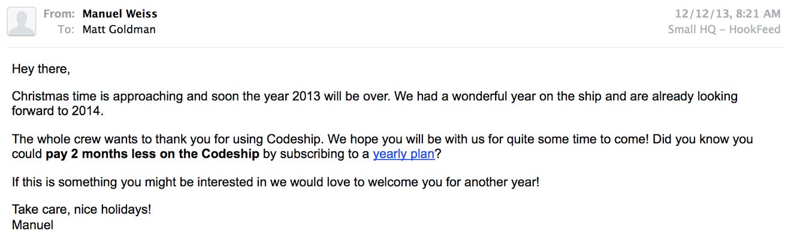Click the 12/12/13, 8:21 AM timestamp
The height and width of the screenshot is (240, 791).
click(x=727, y=14)
